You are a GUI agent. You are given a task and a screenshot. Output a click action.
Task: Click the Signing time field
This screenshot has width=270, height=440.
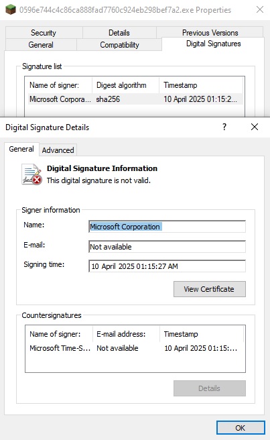167,266
